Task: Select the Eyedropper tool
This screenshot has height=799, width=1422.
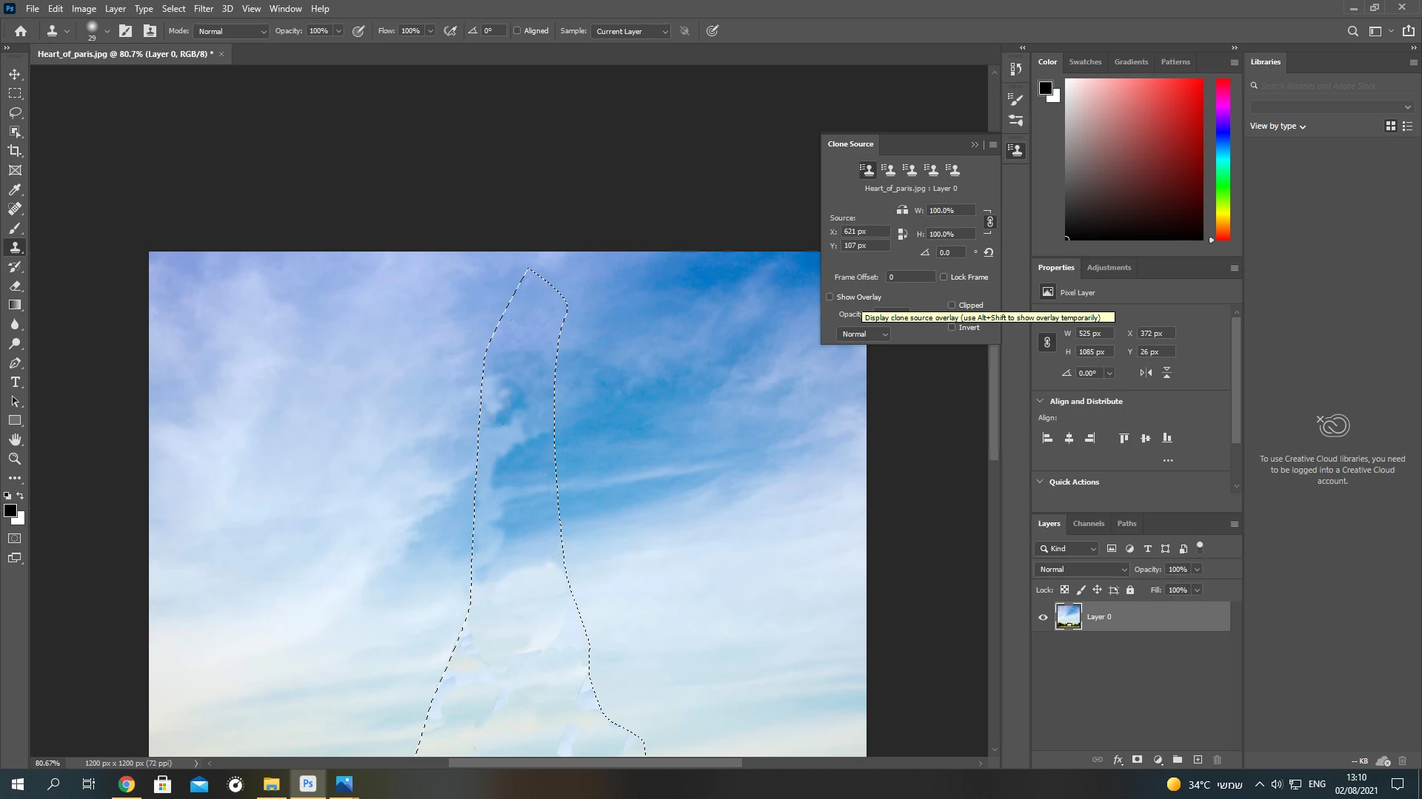Action: coord(15,189)
